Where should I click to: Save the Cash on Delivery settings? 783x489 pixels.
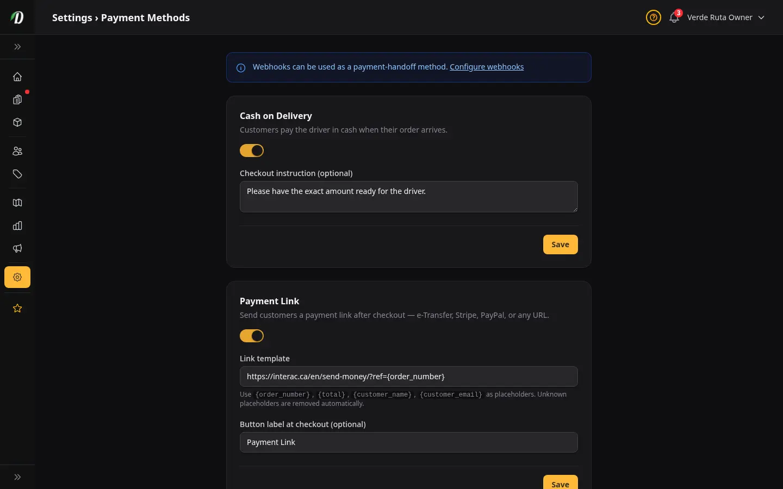click(561, 244)
